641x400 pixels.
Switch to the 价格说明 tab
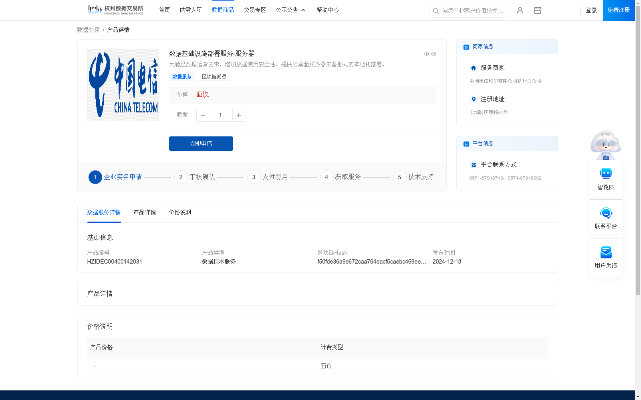tap(180, 212)
